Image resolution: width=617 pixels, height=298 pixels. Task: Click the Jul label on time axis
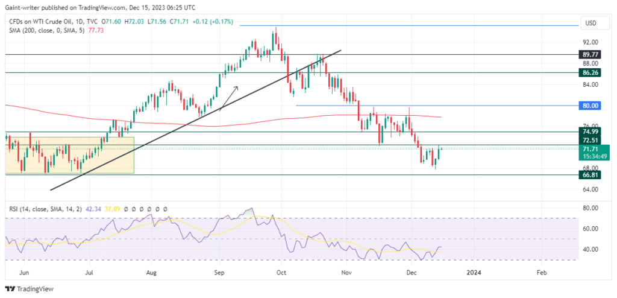point(89,273)
